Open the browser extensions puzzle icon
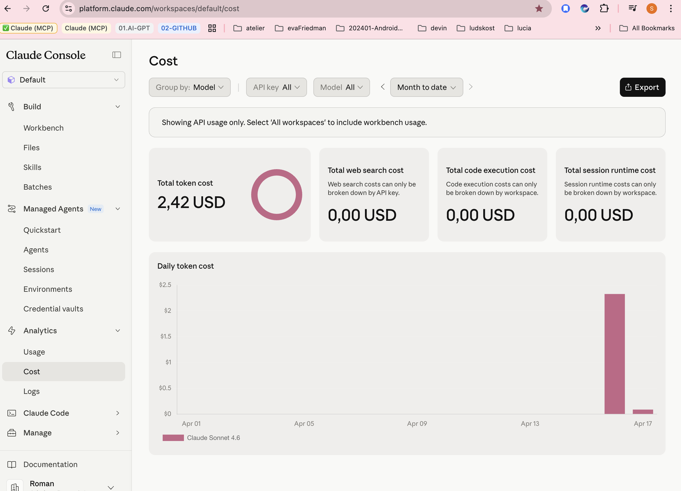 click(604, 9)
